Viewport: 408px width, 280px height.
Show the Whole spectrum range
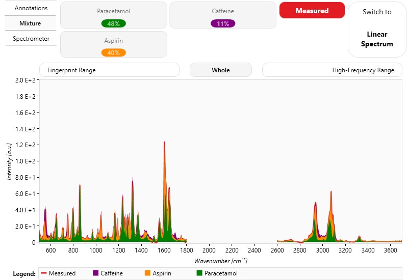221,70
